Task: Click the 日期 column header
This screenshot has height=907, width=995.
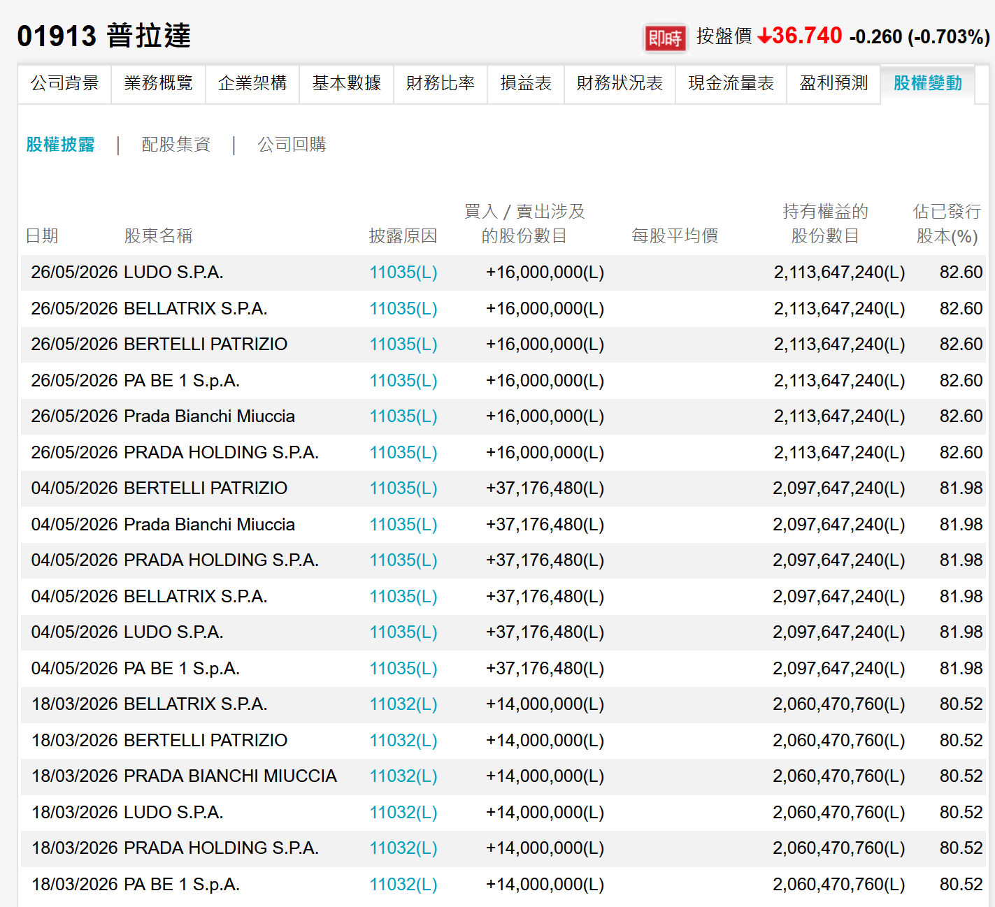Action: point(42,236)
